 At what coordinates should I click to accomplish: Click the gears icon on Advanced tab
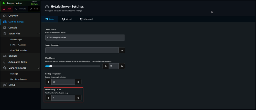81,19
